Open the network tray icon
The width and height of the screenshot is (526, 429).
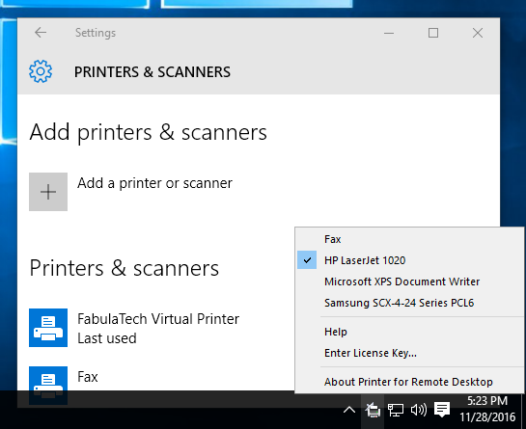tap(396, 410)
